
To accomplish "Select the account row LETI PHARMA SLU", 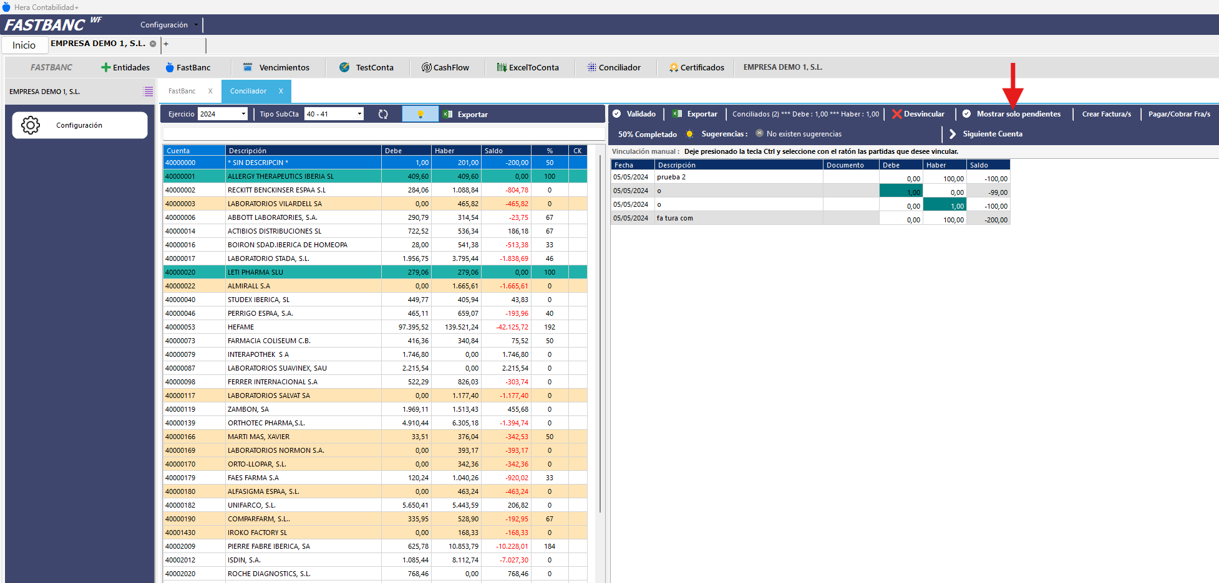I will pos(375,272).
